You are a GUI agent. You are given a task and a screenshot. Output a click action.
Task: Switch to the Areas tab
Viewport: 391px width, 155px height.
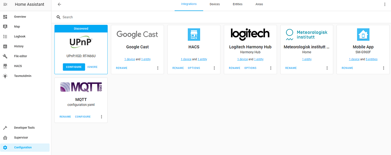[259, 4]
